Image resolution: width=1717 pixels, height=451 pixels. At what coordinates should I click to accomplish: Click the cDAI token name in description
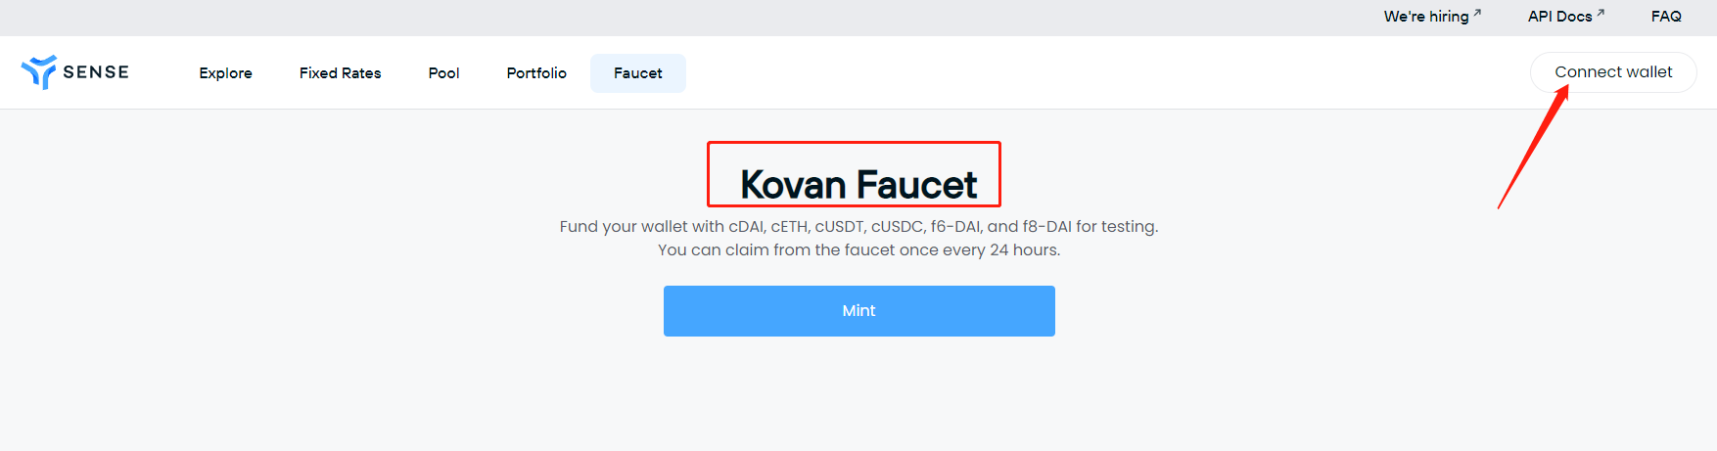click(746, 227)
